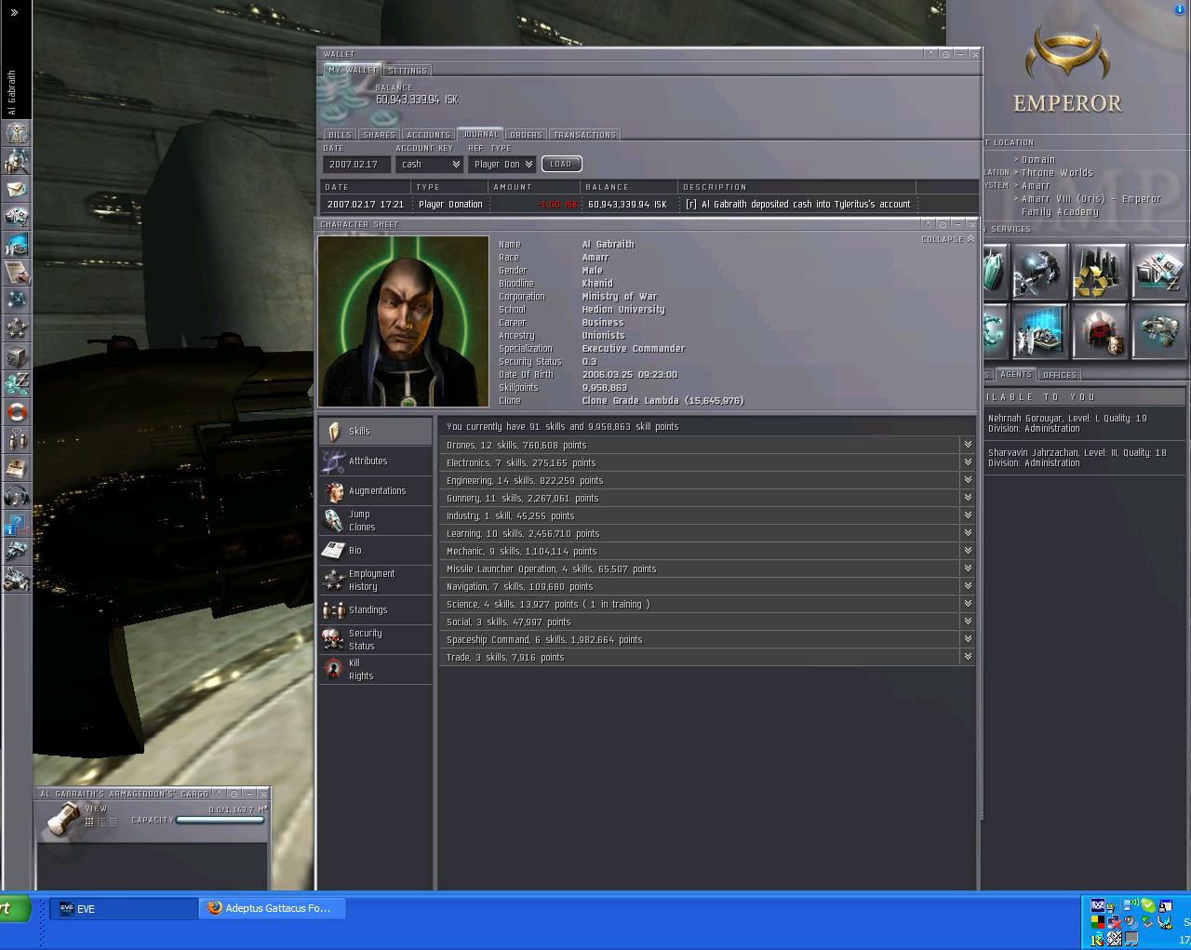Open Kill Rights in Character Sheet

tap(376, 670)
